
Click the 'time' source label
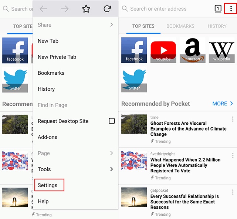[x=154, y=117]
